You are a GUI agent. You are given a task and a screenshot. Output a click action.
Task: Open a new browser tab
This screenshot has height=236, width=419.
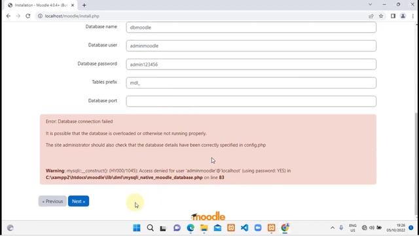coord(84,5)
